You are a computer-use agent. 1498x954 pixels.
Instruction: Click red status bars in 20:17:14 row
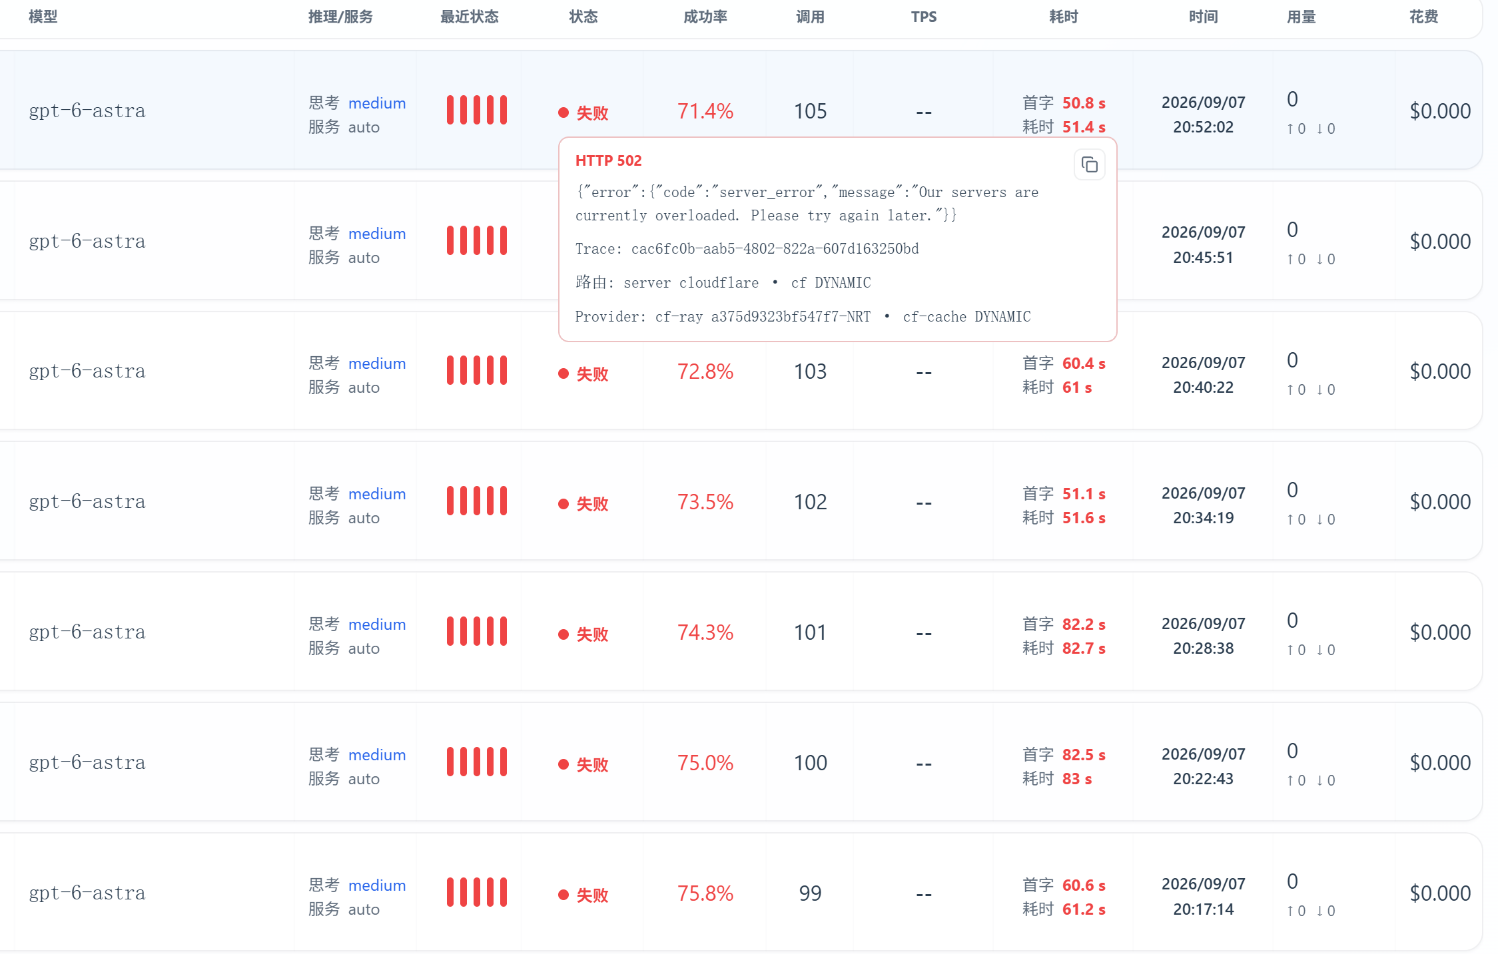coord(477,893)
